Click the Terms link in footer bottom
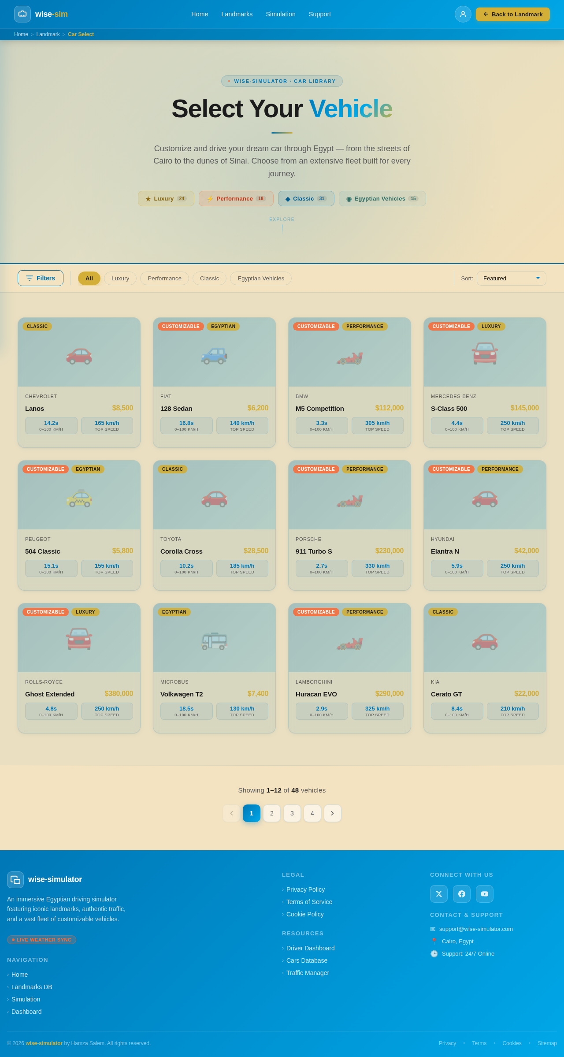Viewport: 564px width, 1057px height. 479,1043
